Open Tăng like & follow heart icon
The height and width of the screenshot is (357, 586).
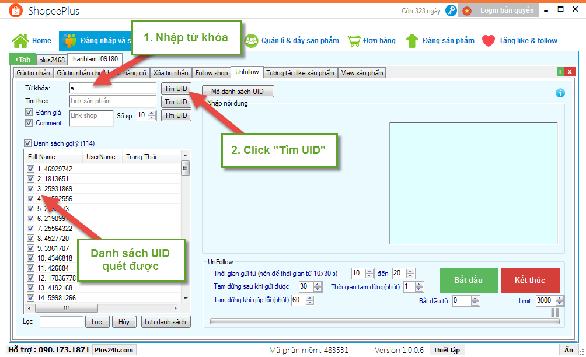(x=489, y=41)
